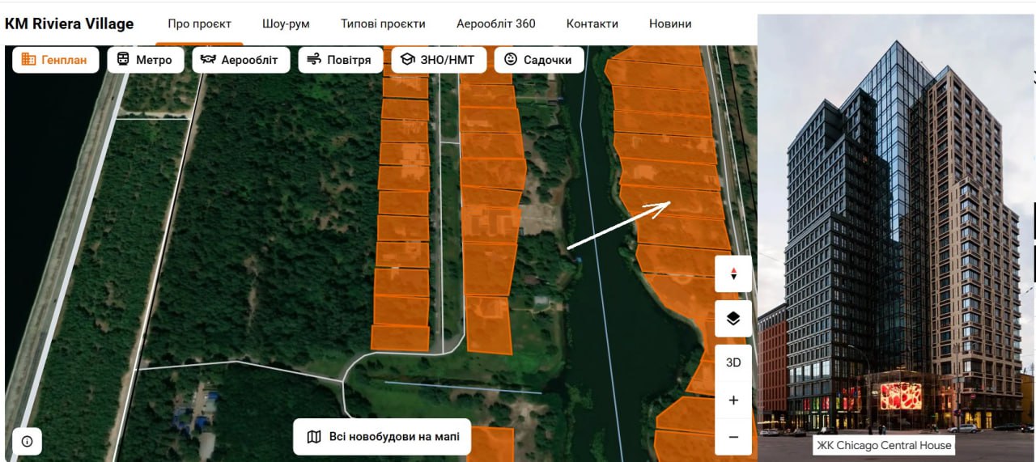The image size is (1036, 462).
Task: Show the Садочки kindergartens layer
Action: [538, 60]
